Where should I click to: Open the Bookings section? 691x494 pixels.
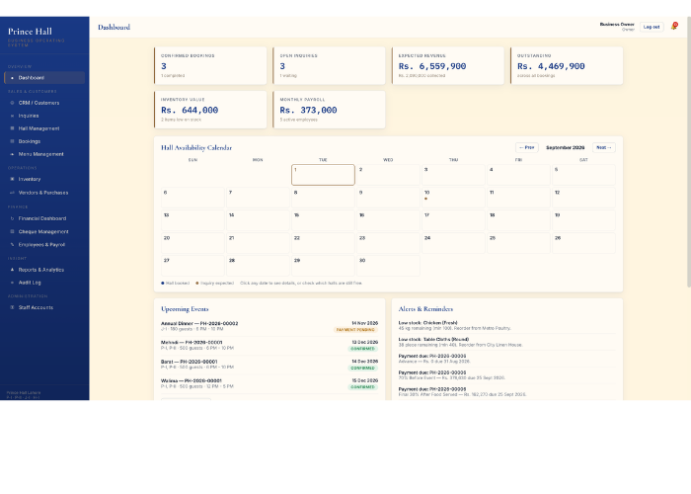(x=44, y=141)
